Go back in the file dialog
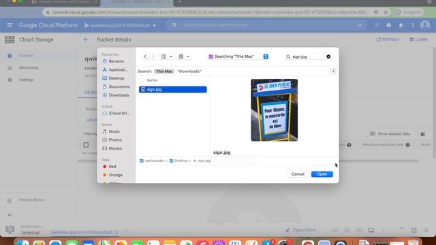The height and width of the screenshot is (245, 436). [x=145, y=56]
